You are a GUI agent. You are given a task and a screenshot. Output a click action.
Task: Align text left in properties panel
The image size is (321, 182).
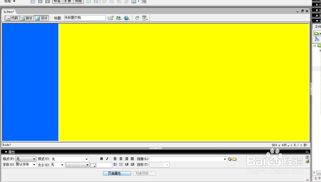point(115,159)
